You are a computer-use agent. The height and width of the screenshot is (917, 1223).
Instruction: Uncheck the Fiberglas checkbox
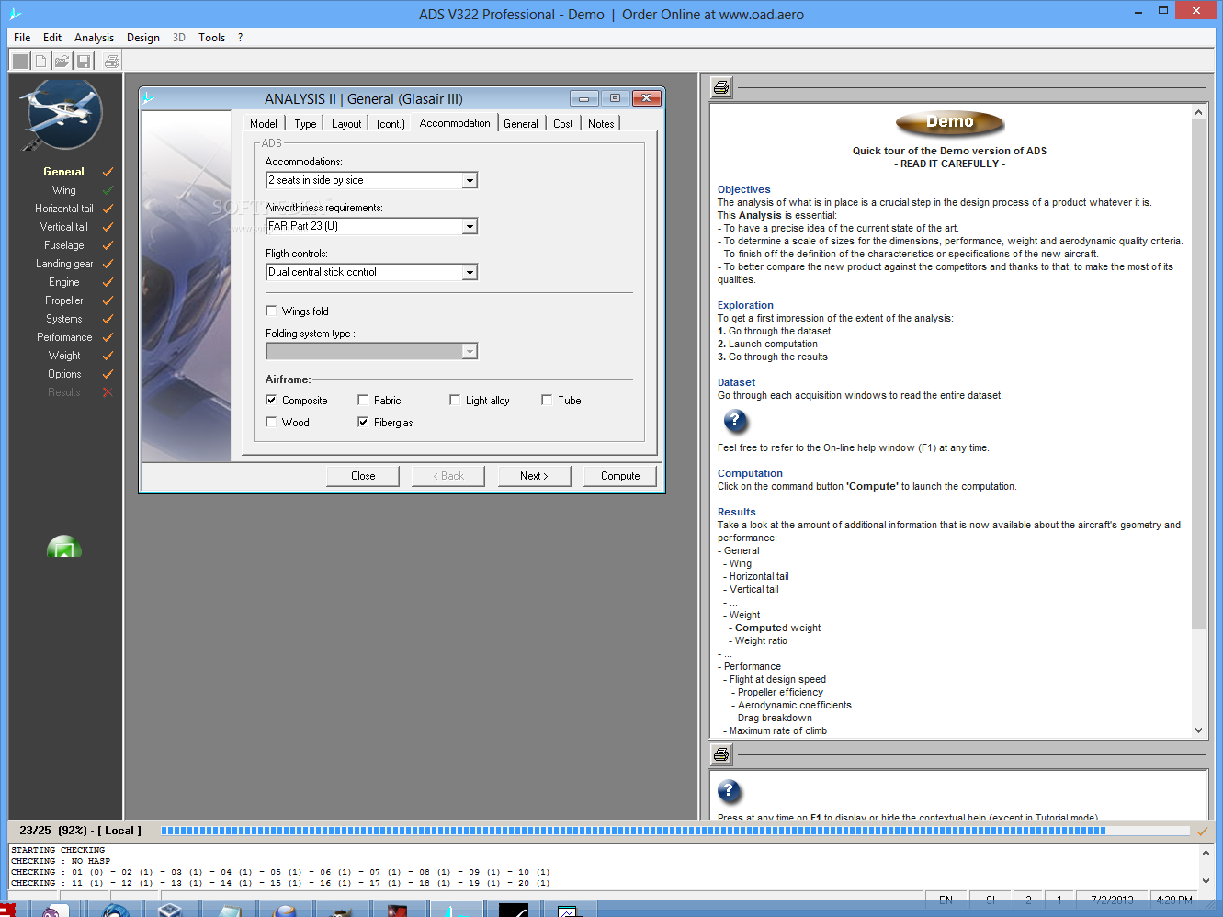pyautogui.click(x=363, y=422)
